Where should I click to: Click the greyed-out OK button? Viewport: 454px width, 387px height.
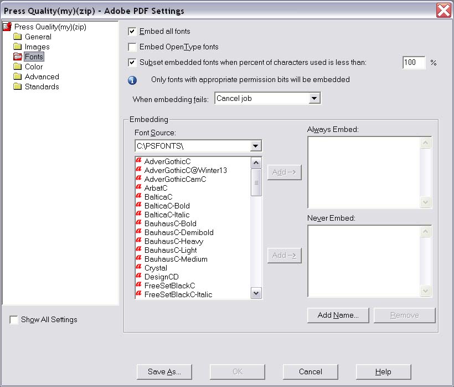pos(237,372)
